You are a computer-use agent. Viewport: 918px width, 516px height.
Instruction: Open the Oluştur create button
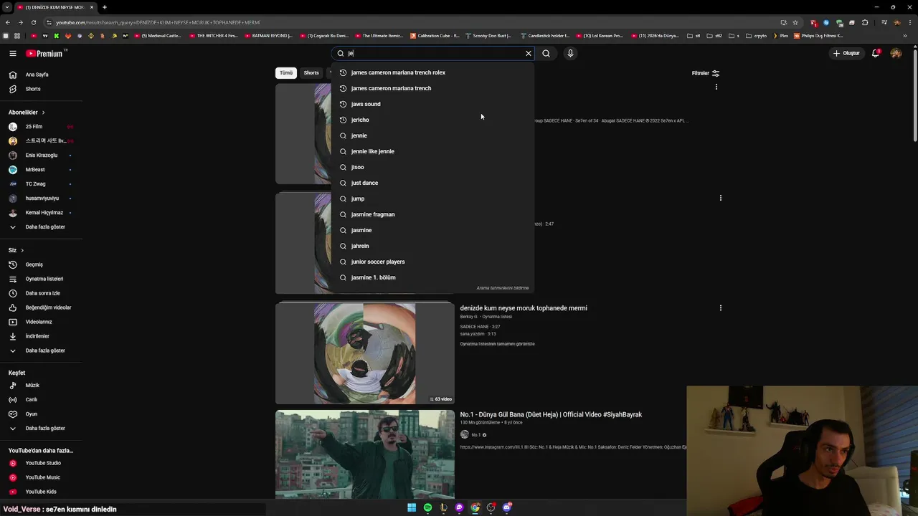coord(846,53)
